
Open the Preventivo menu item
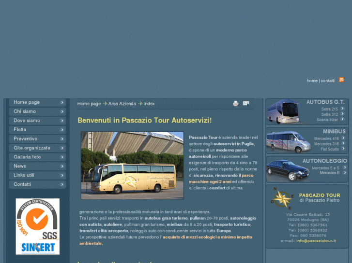tap(37, 139)
